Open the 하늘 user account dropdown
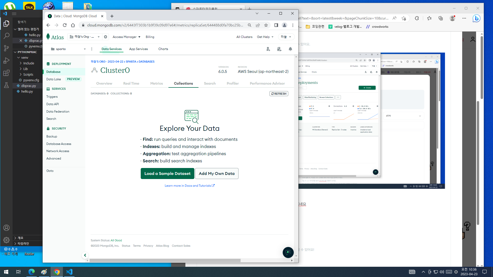 pyautogui.click(x=286, y=37)
